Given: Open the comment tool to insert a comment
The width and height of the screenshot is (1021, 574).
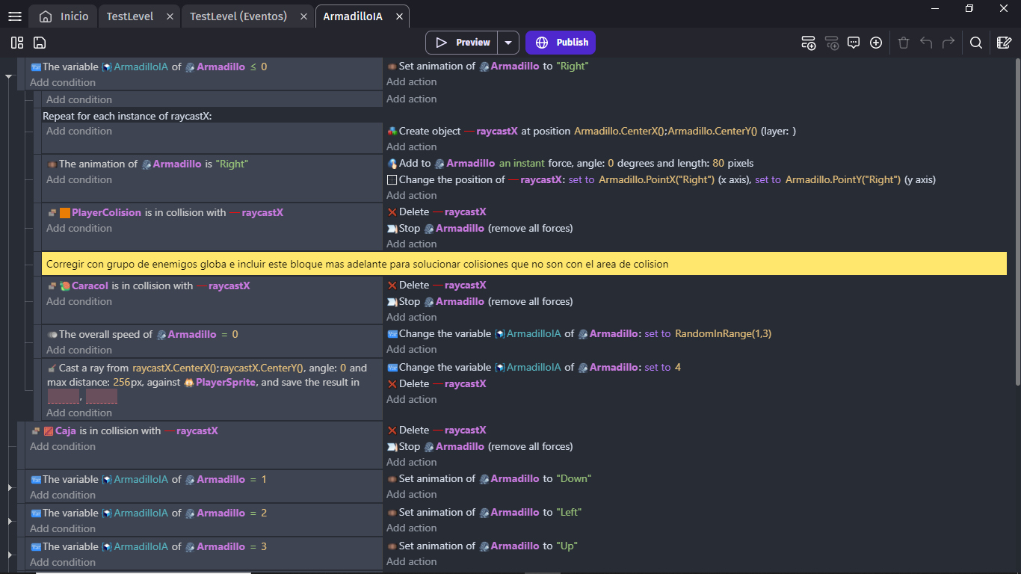Looking at the screenshot, I should point(854,43).
